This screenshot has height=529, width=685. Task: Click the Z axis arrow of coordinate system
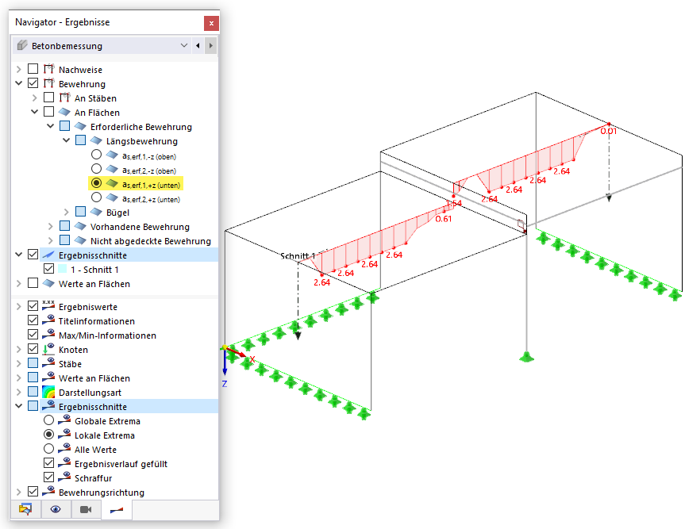pos(225,363)
